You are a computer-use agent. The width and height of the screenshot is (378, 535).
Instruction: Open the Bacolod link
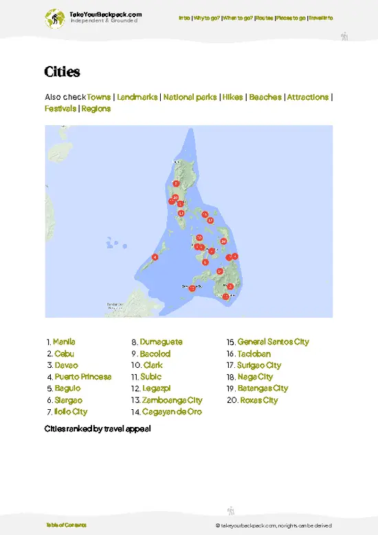(155, 353)
